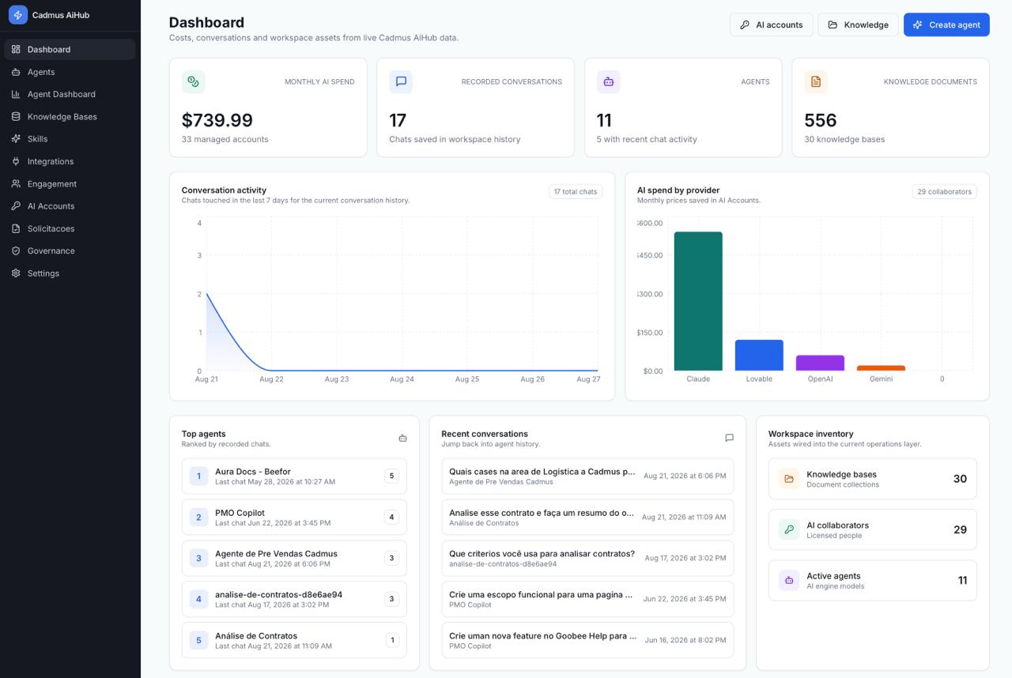Click the robot icon in Top agents header
This screenshot has width=1012, height=678.
point(402,438)
